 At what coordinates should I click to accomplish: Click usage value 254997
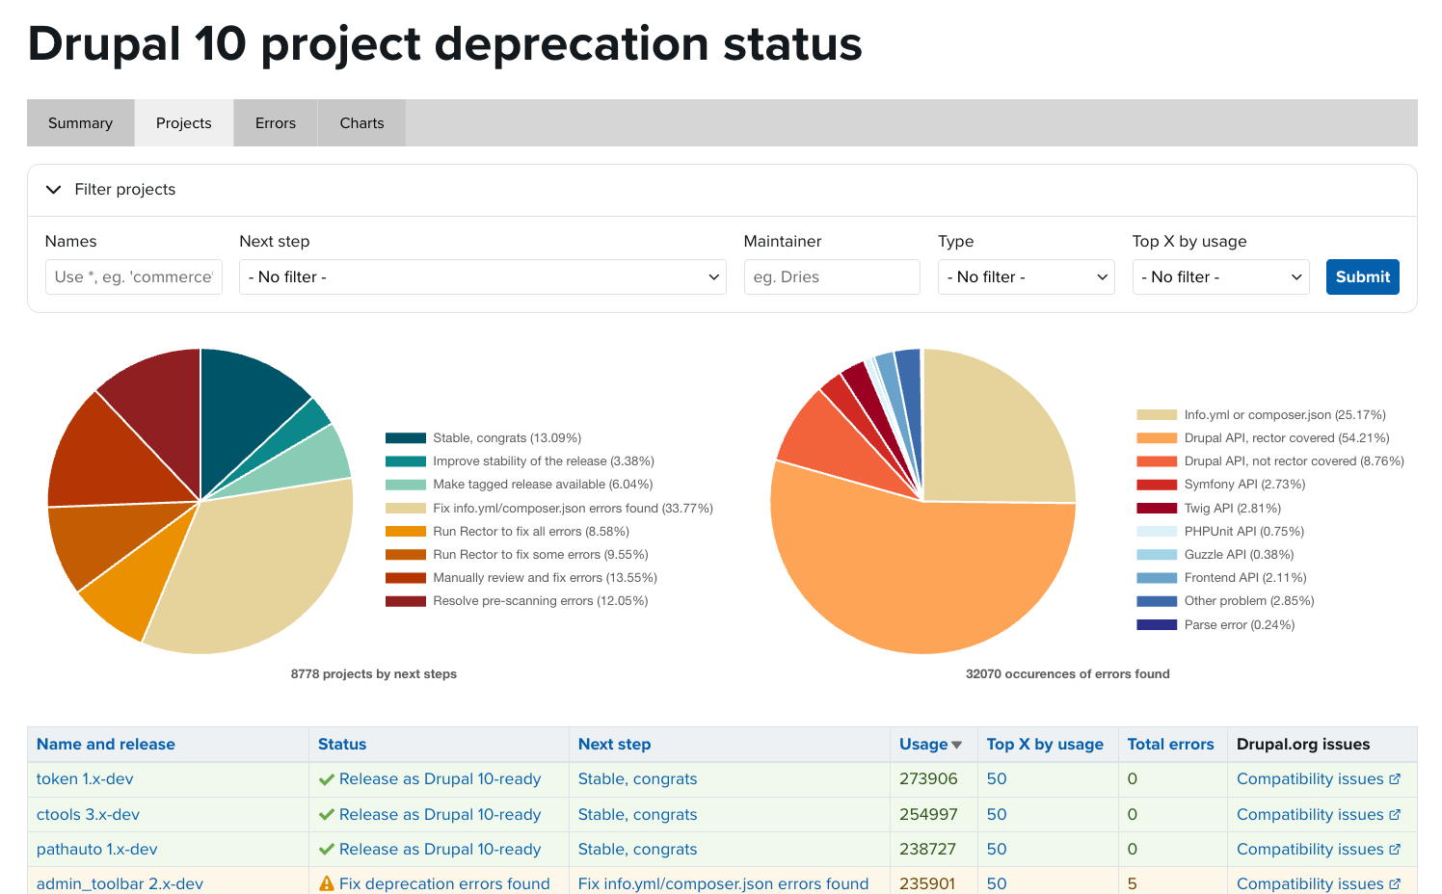928,815
